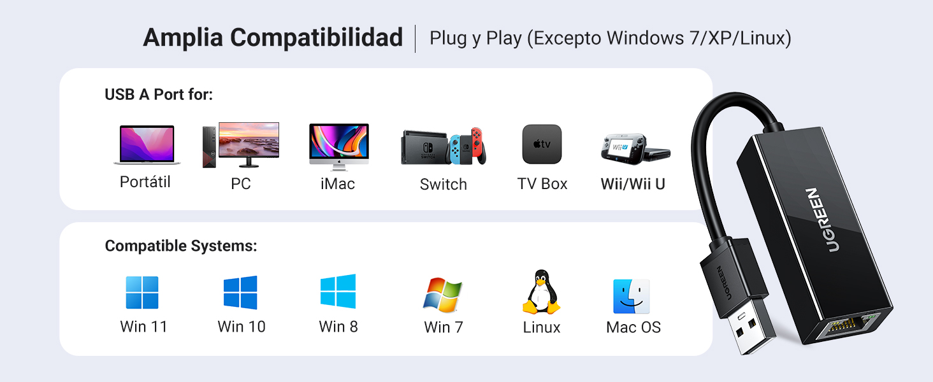Click the USB A Port for label
The height and width of the screenshot is (382, 933).
(x=159, y=95)
